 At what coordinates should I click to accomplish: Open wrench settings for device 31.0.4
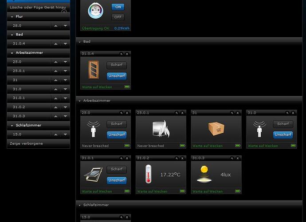(121, 54)
